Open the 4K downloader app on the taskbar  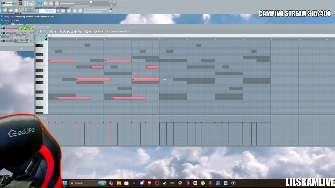coord(188,183)
